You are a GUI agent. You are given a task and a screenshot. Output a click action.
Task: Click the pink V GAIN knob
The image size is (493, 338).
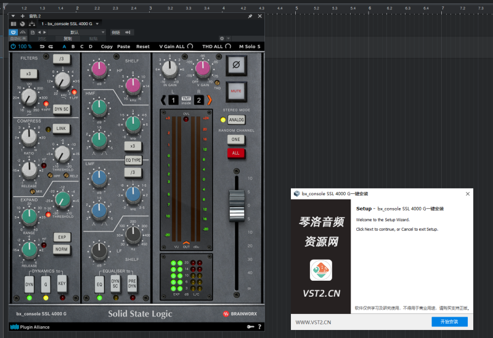[x=203, y=69]
